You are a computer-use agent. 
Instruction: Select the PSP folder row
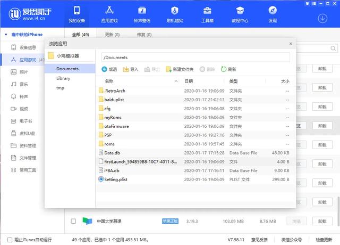point(195,135)
